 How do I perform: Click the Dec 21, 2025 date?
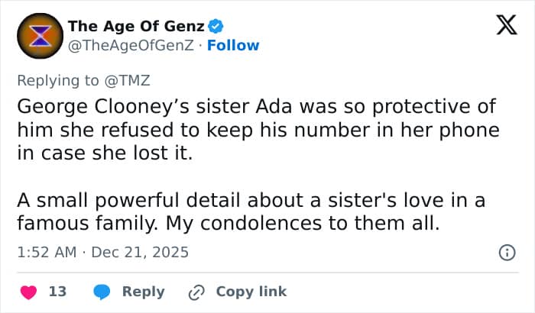140,252
